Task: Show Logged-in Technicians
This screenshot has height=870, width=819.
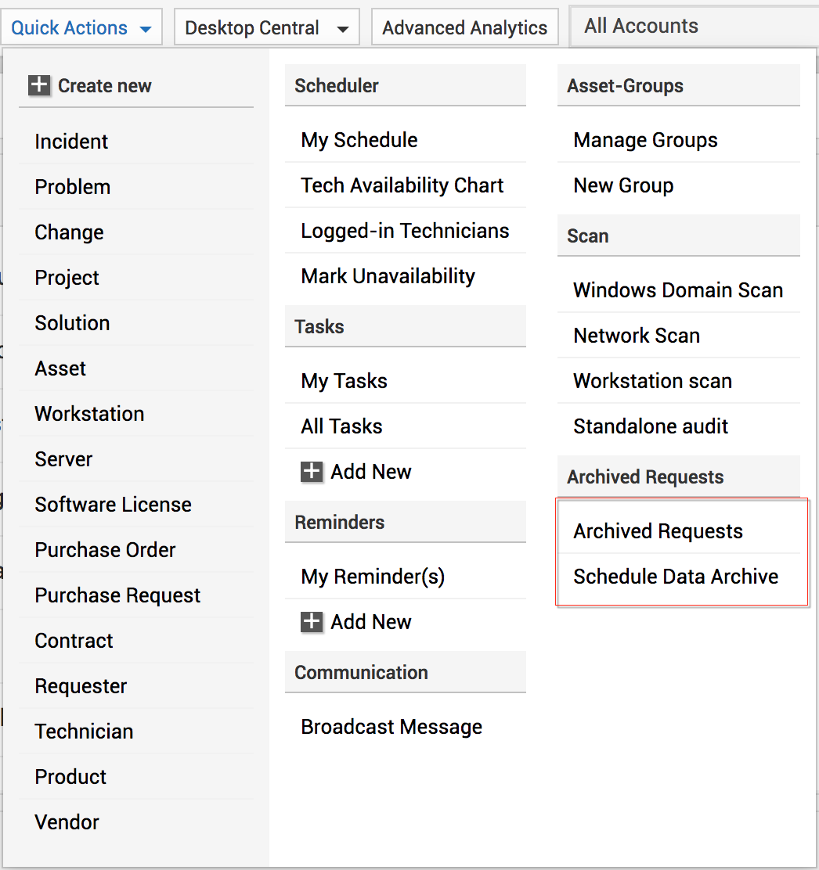Action: coord(405,231)
